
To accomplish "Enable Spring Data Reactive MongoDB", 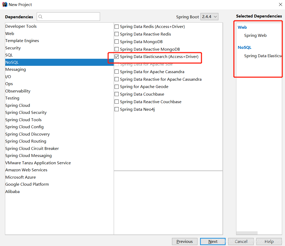I will coord(117,49).
